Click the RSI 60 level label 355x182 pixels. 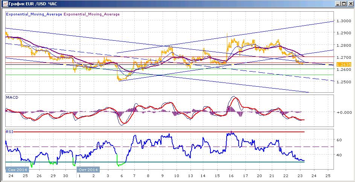click(x=339, y=140)
